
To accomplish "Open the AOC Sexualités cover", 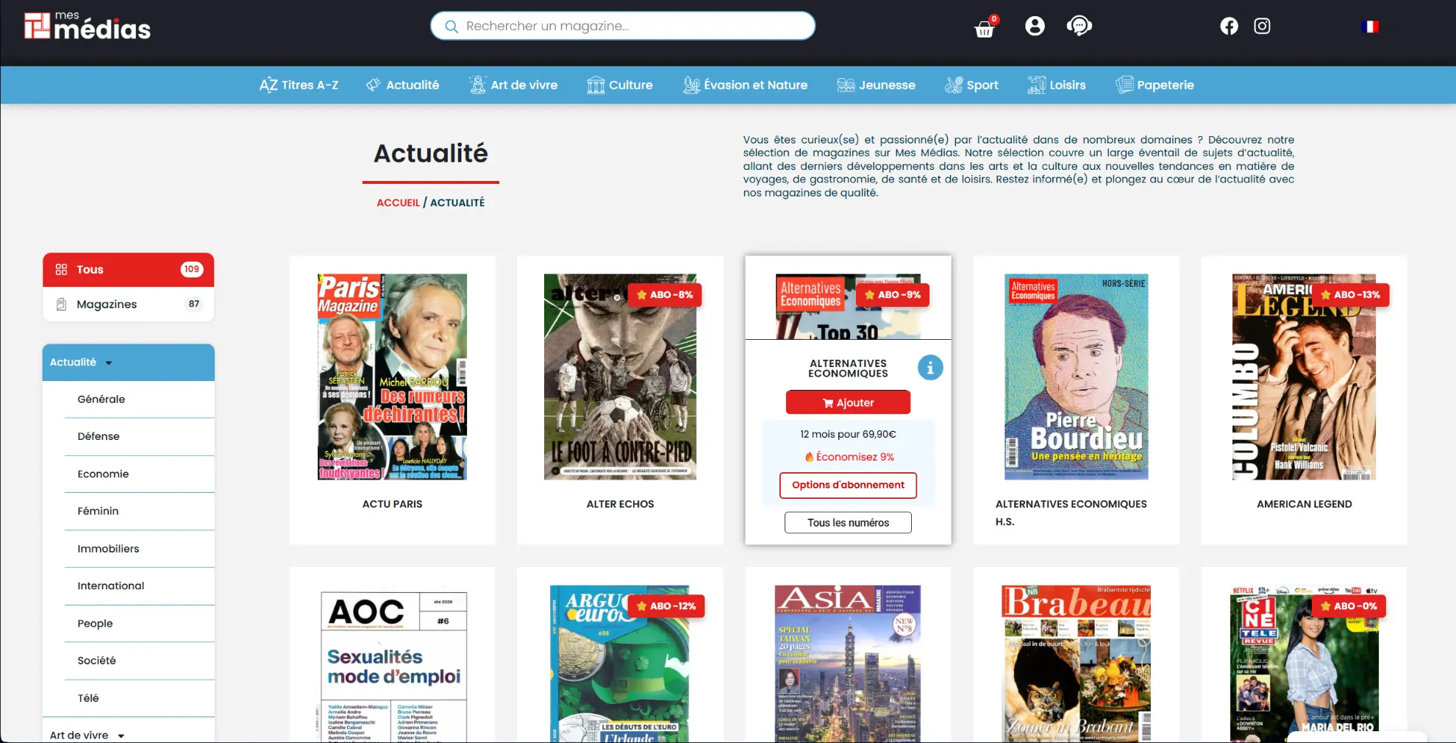I will click(393, 666).
